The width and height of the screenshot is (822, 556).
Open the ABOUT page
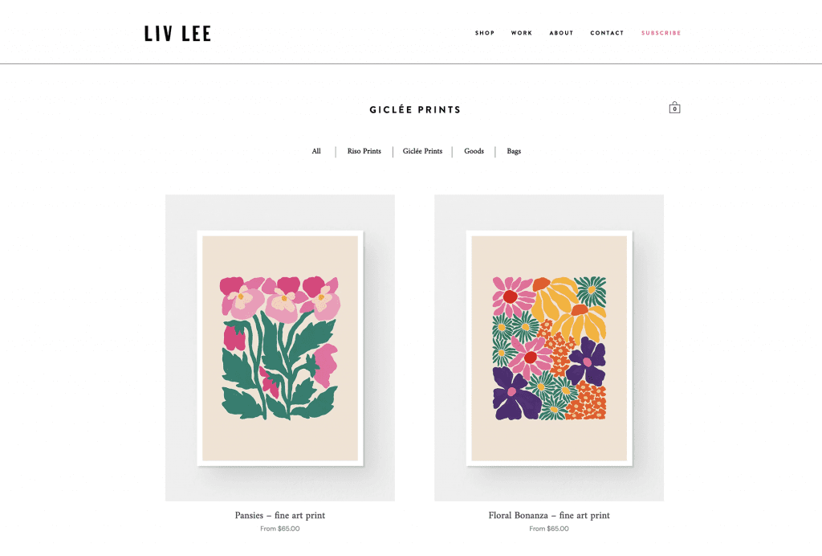coord(561,33)
